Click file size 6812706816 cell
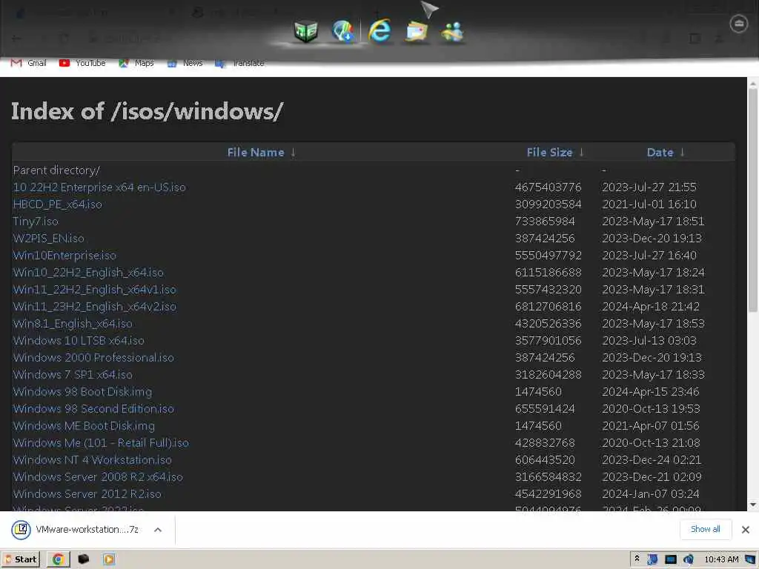 548,306
